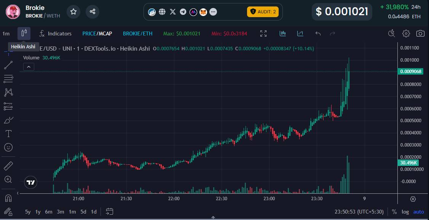This screenshot has height=220, width=429.
Task: Toggle percent scale button
Action: pyautogui.click(x=394, y=212)
